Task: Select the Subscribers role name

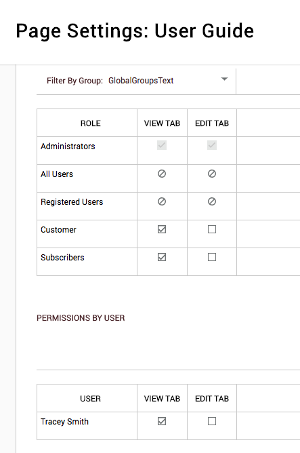Action: click(x=62, y=258)
